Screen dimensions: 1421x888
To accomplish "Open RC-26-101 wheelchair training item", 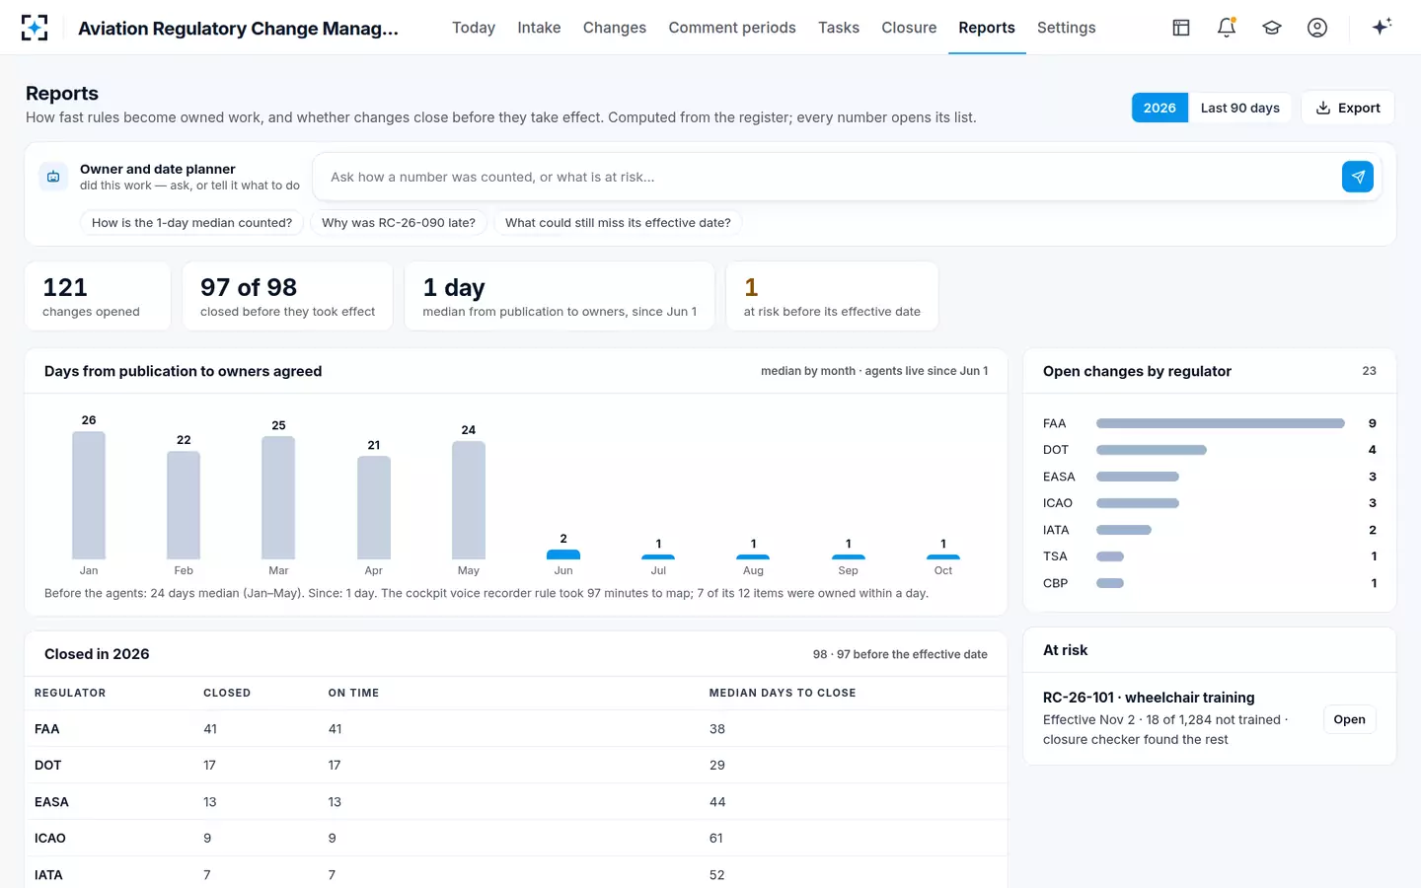I will point(1349,719).
